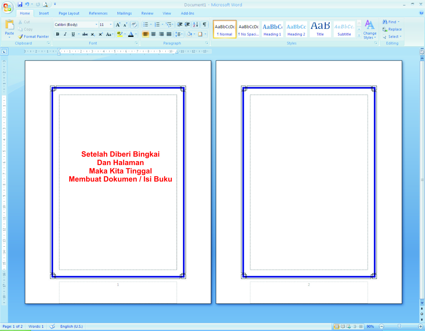Open the References ribbon tab
This screenshot has height=331, width=425.
pyautogui.click(x=98, y=13)
